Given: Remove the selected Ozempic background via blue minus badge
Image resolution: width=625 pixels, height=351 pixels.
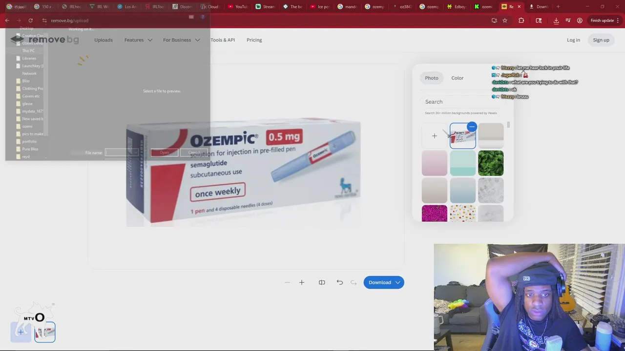Looking at the screenshot, I should pos(472,127).
